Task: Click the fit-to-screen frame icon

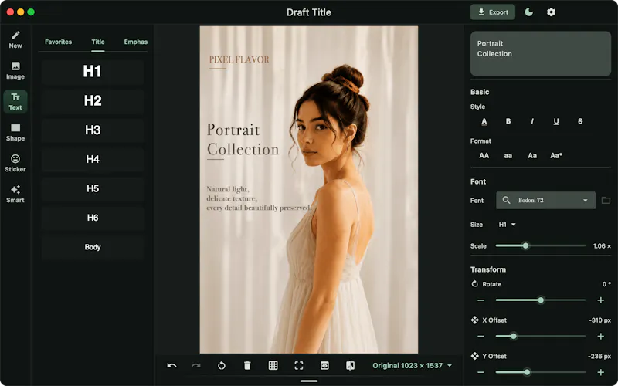Action: coord(299,365)
